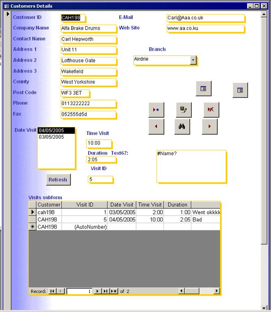Select the new-record asterisk row selector
The image size is (271, 312).
tap(33, 227)
